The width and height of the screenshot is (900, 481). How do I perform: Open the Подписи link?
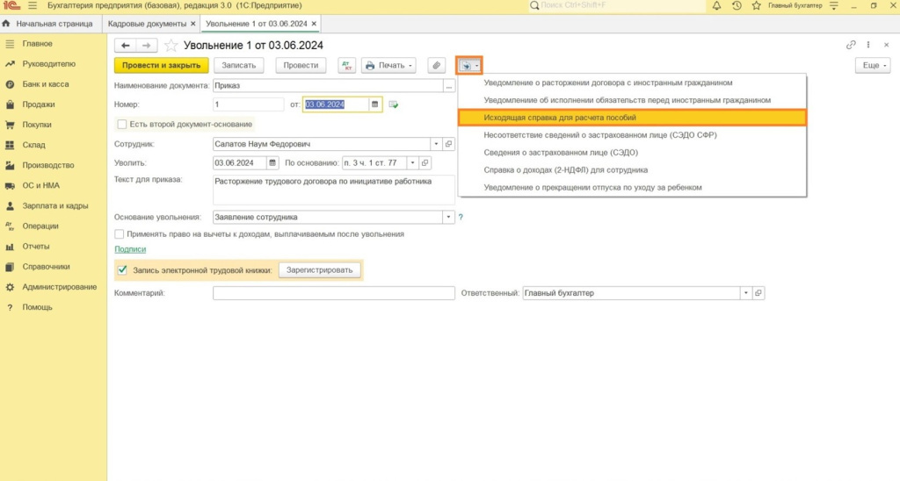(129, 249)
